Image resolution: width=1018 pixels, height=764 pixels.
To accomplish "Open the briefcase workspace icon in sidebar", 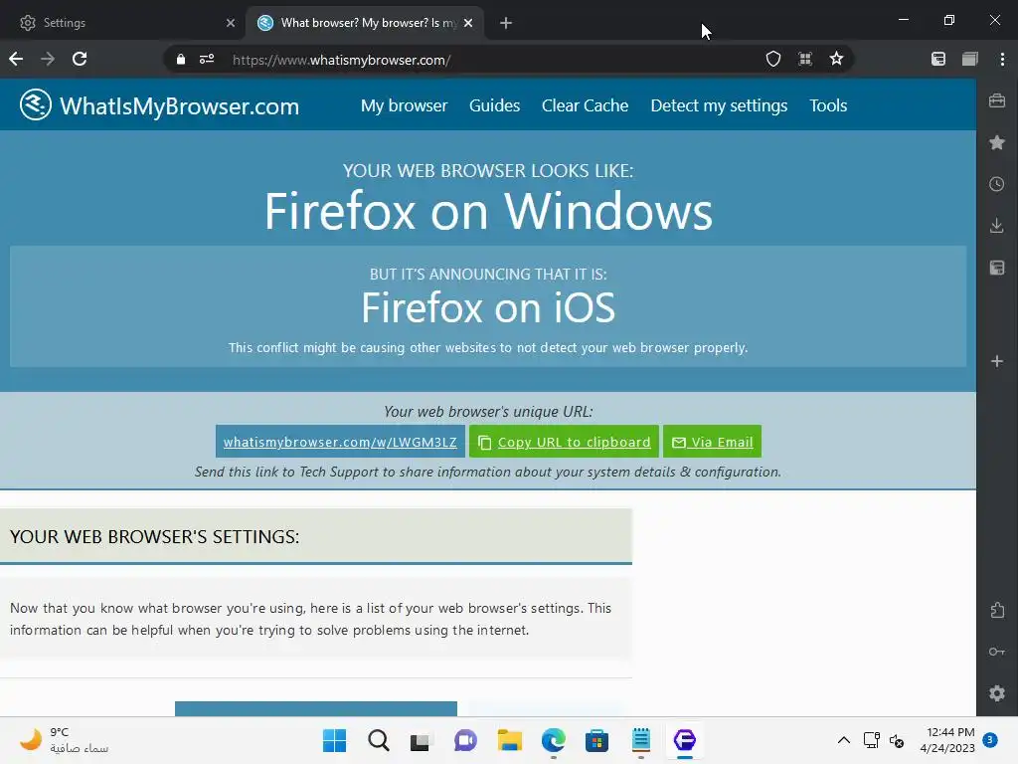I will pos(997,100).
